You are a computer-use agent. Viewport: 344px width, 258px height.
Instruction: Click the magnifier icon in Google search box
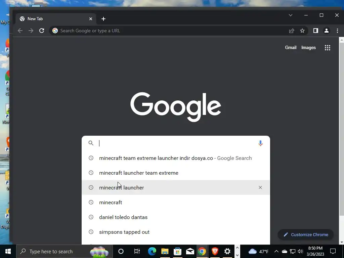pos(91,143)
